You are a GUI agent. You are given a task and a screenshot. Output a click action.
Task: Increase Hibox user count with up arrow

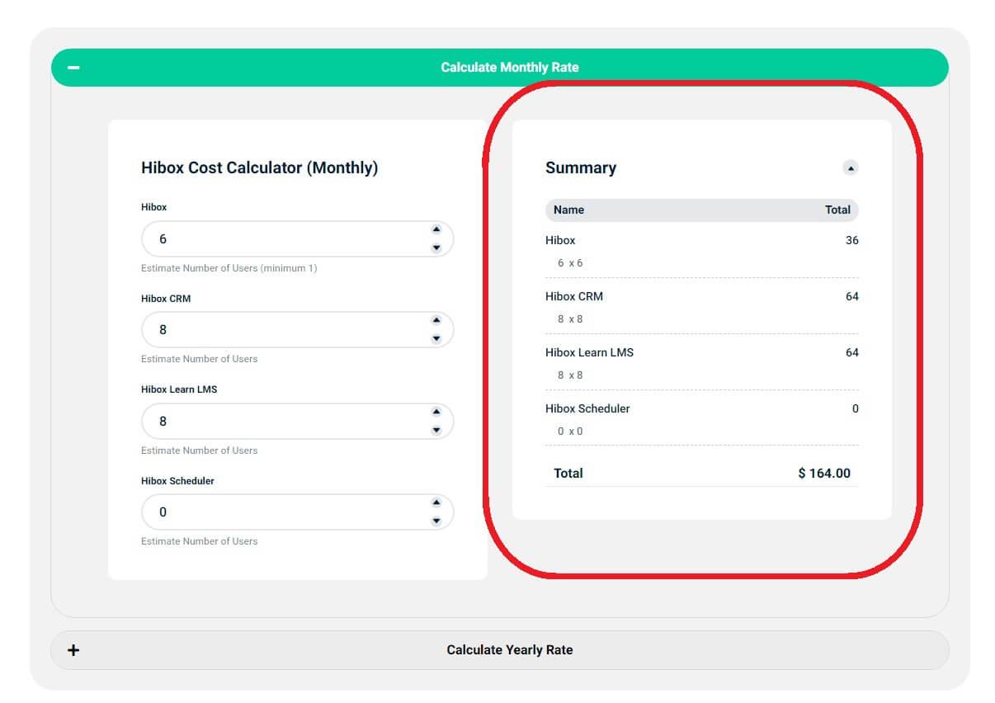[x=436, y=229]
